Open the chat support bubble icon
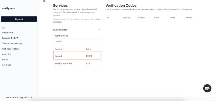The image size is (215, 101). 207,88
